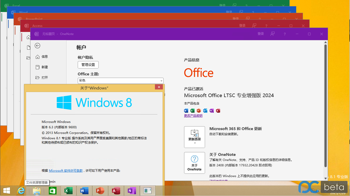The width and height of the screenshot is (350, 196).
Task: Open Access from the taskbar
Action: pyautogui.click(x=116, y=191)
